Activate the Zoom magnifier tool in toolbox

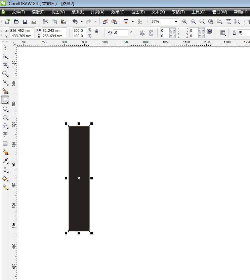5,73
